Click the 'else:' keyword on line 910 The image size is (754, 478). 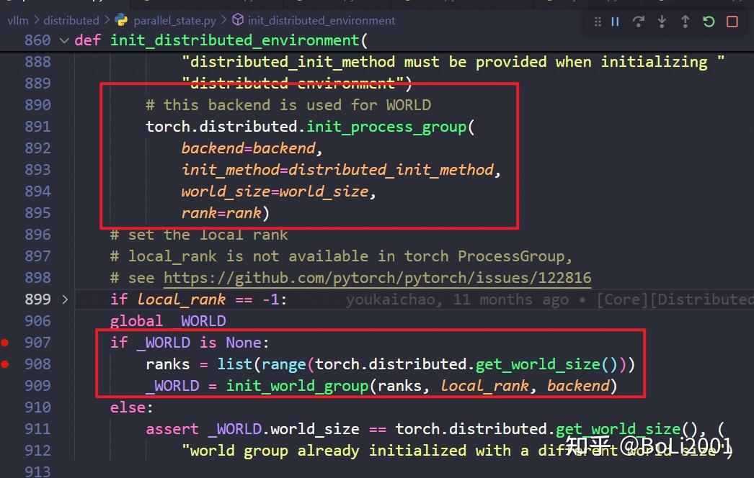131,407
